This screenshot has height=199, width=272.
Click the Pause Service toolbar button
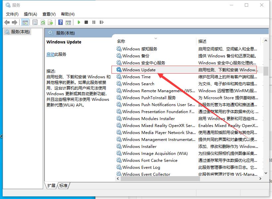94,22
